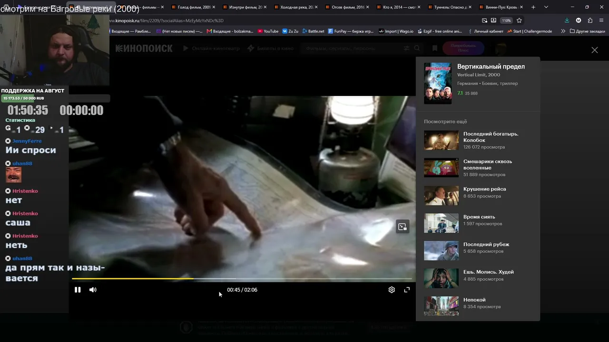Click the Kinopoisk search field
609x342 pixels.
point(352,48)
